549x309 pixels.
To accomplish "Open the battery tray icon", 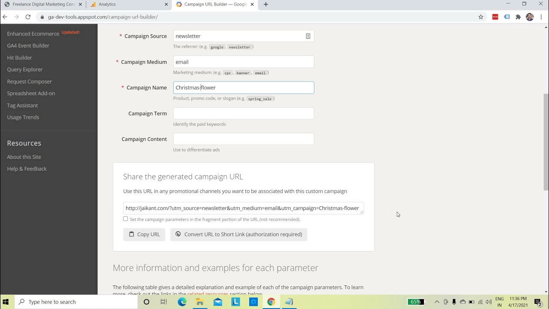I will [x=471, y=302].
